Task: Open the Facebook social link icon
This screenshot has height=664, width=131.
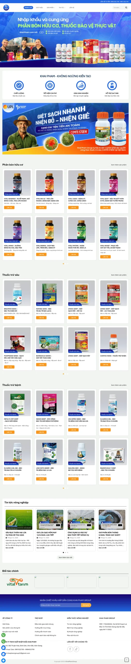Action: 70,649
